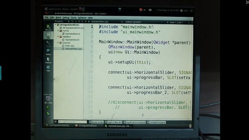
Task: Click the date and time clock
Action: [168, 10]
